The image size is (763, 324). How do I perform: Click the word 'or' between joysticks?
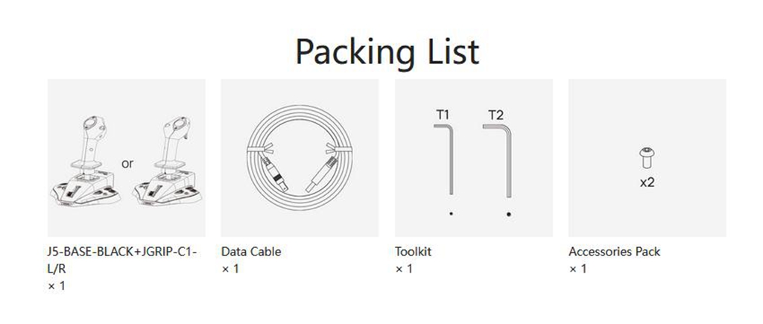[127, 164]
